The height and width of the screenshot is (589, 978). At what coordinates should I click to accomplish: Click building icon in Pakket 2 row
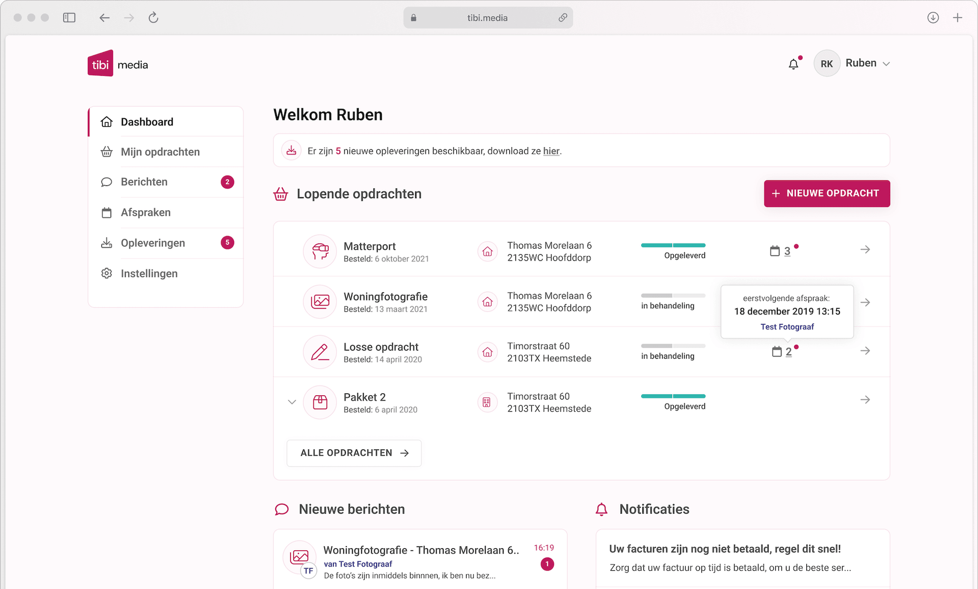coord(487,402)
